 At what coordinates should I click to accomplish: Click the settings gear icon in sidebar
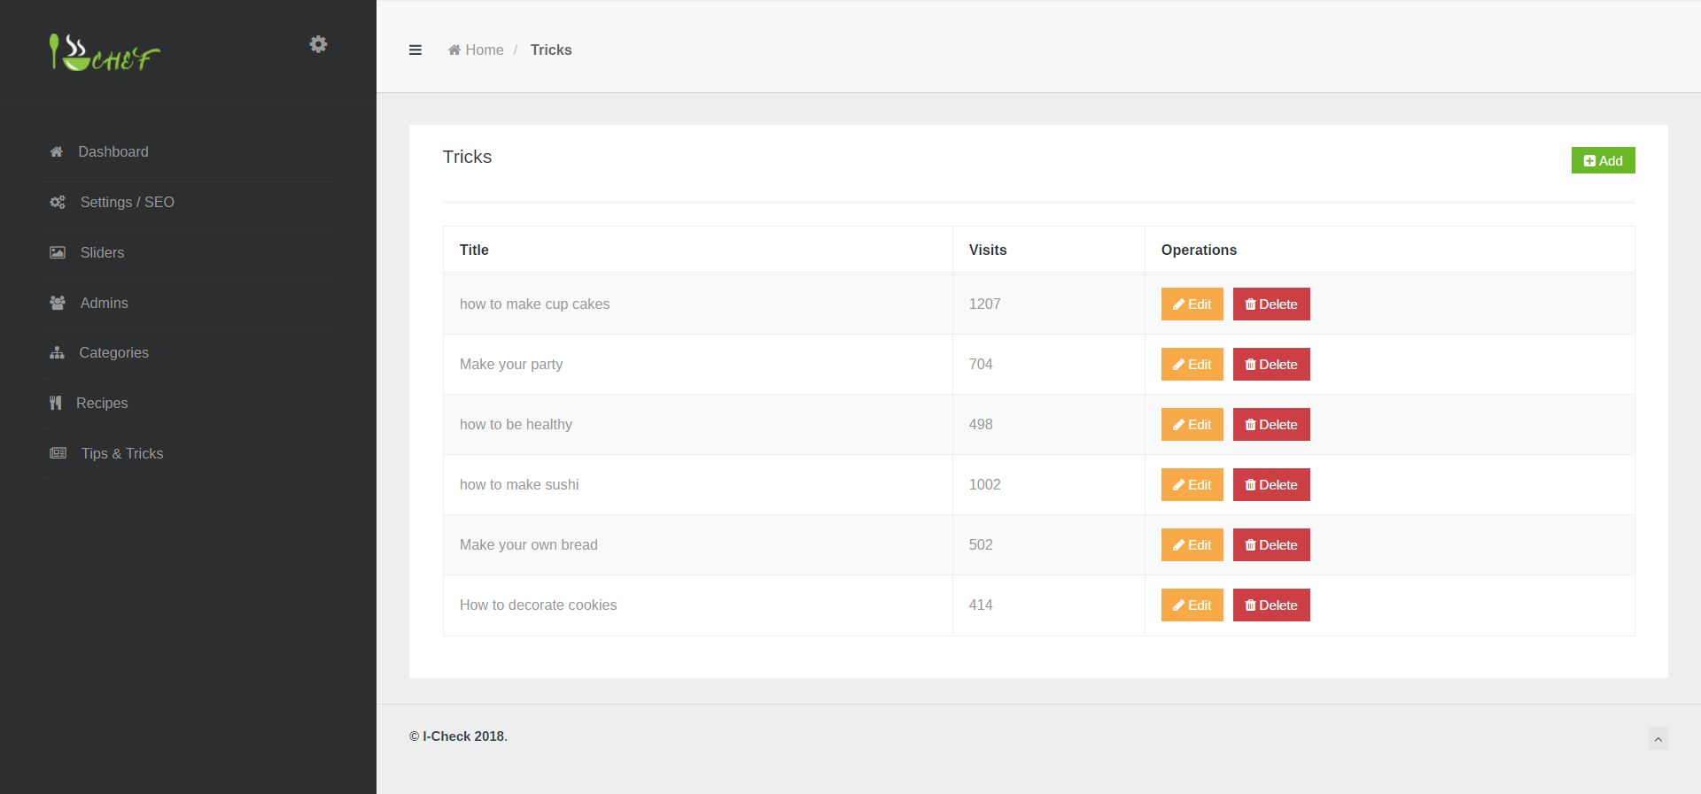point(318,44)
